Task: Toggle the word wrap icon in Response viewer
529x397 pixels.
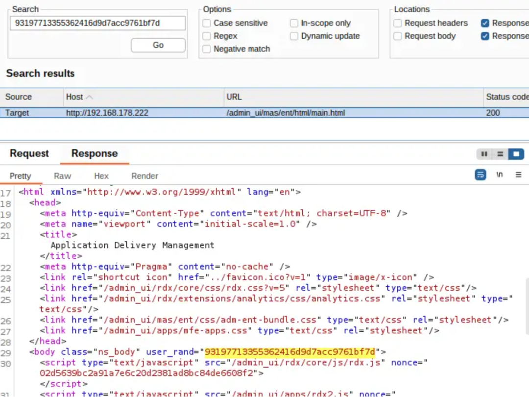Action: coord(481,175)
